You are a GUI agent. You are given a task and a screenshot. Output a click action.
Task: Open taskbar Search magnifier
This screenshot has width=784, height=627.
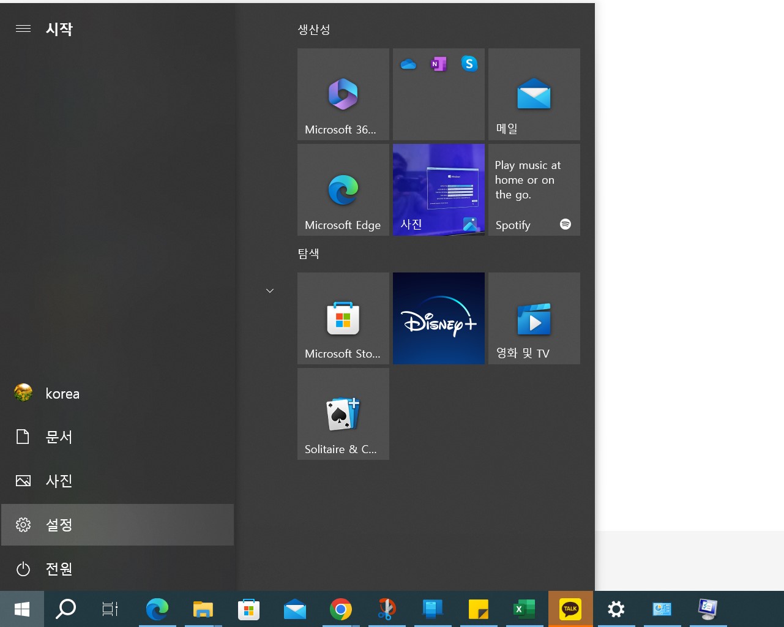[66, 609]
